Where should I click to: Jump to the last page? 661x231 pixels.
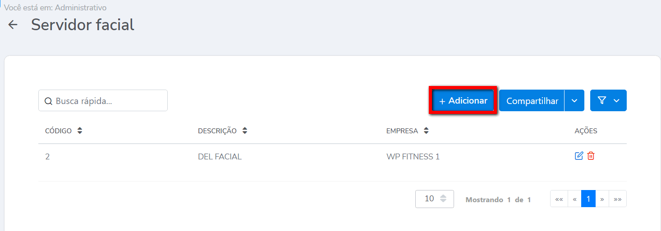[618, 199]
